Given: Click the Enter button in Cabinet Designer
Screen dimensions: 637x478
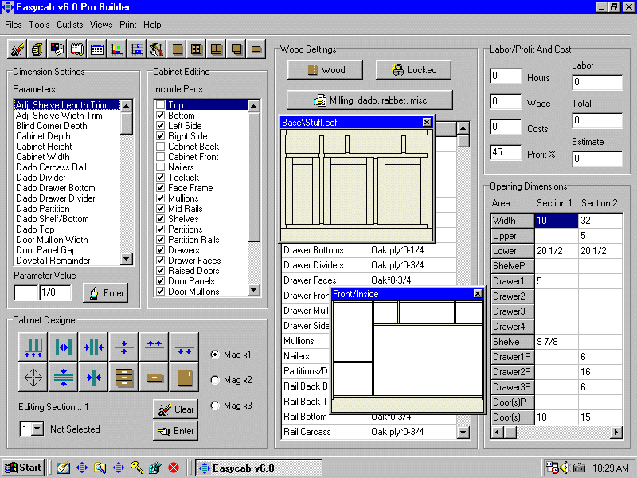Looking at the screenshot, I should coord(175,431).
